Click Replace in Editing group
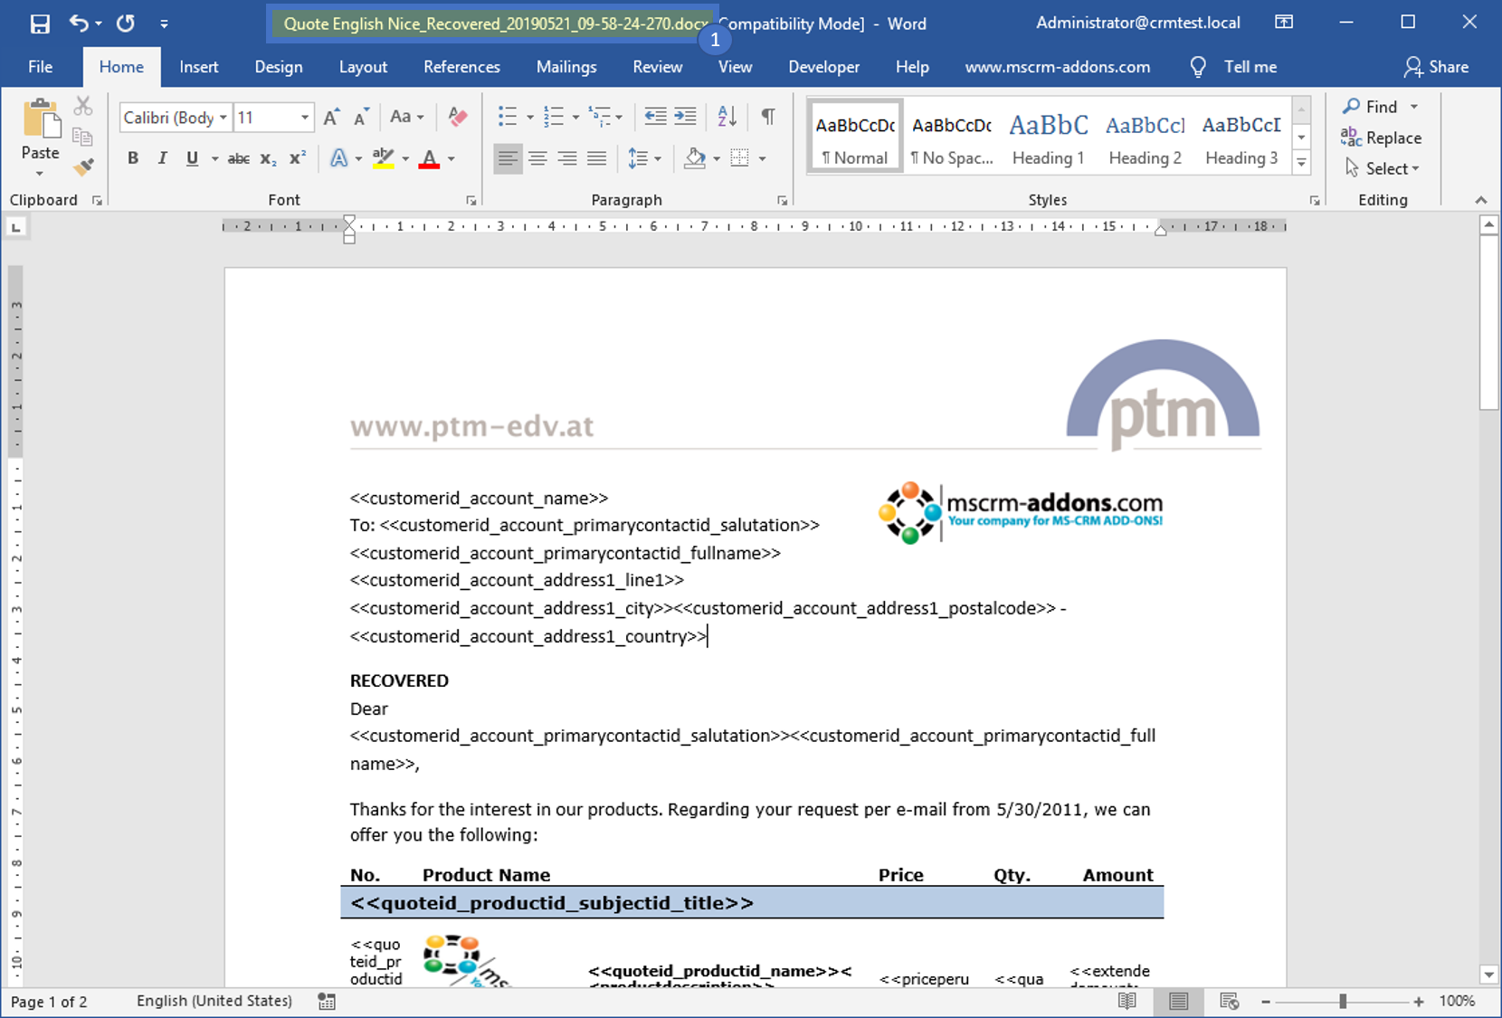 tap(1382, 138)
